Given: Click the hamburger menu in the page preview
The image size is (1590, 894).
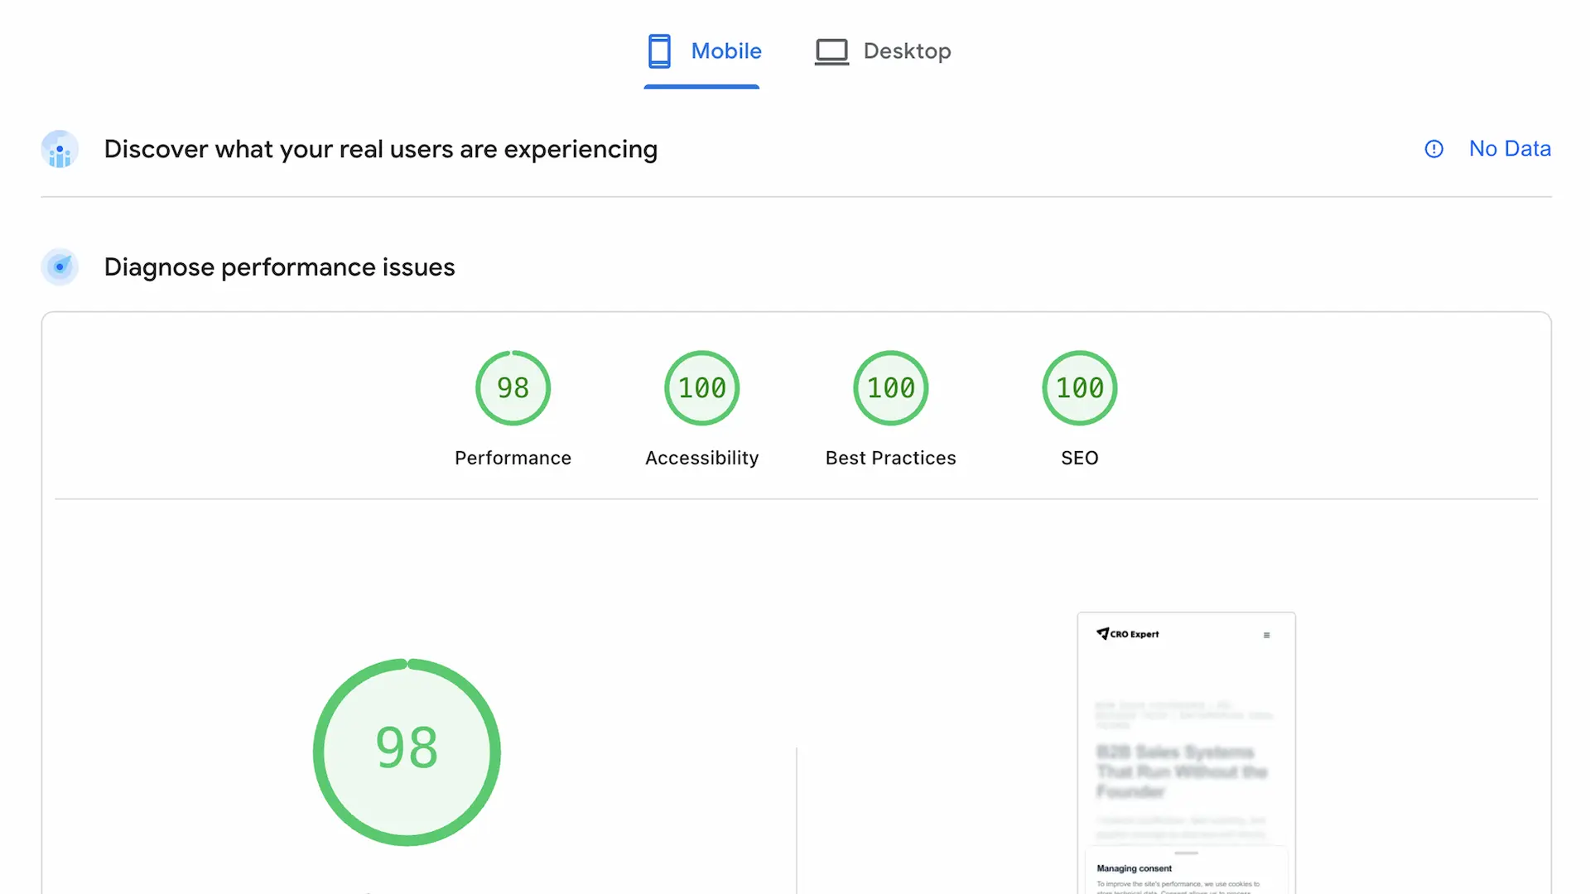Looking at the screenshot, I should click(1266, 635).
